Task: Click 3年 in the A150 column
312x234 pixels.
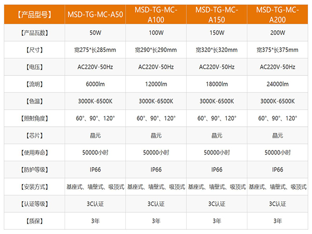Action: (x=217, y=221)
